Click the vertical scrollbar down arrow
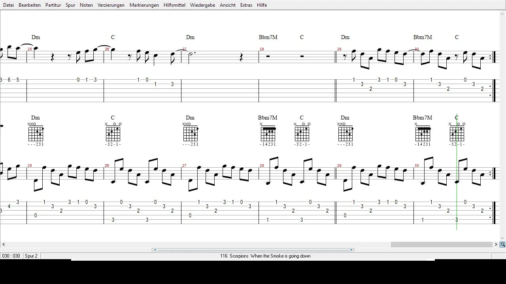The height and width of the screenshot is (284, 506). click(x=503, y=238)
